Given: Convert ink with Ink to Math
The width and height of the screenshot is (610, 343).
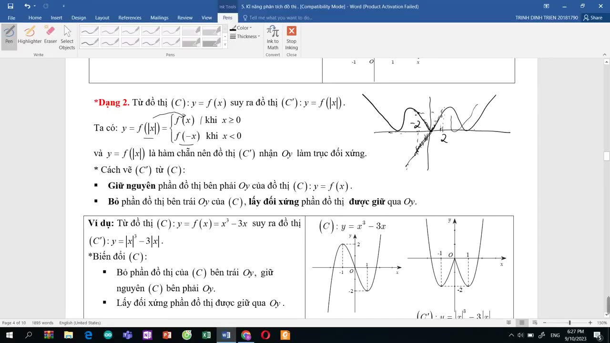Looking at the screenshot, I should coord(273,38).
